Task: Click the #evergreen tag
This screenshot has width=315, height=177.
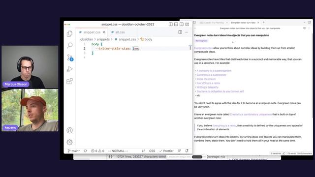Action: point(201,41)
